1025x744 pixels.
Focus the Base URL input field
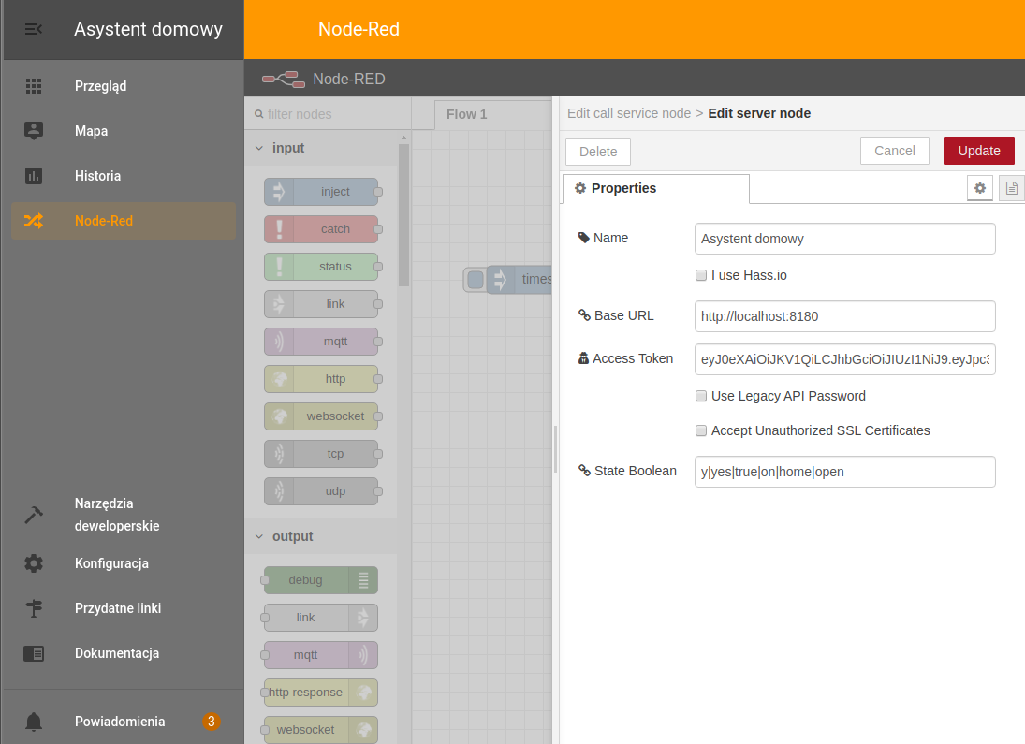[844, 316]
